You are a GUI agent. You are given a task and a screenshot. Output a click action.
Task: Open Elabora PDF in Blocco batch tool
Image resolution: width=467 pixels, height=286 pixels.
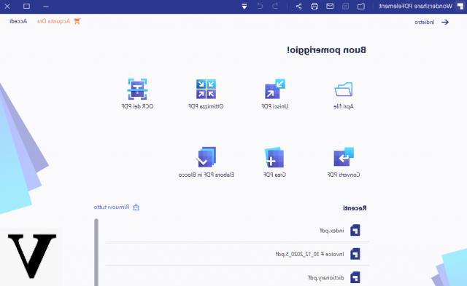(x=206, y=156)
